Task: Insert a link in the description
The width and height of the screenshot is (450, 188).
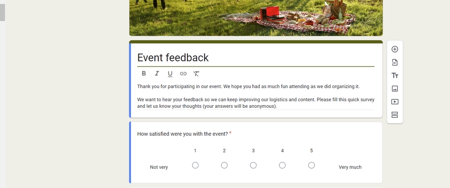Action: point(183,74)
